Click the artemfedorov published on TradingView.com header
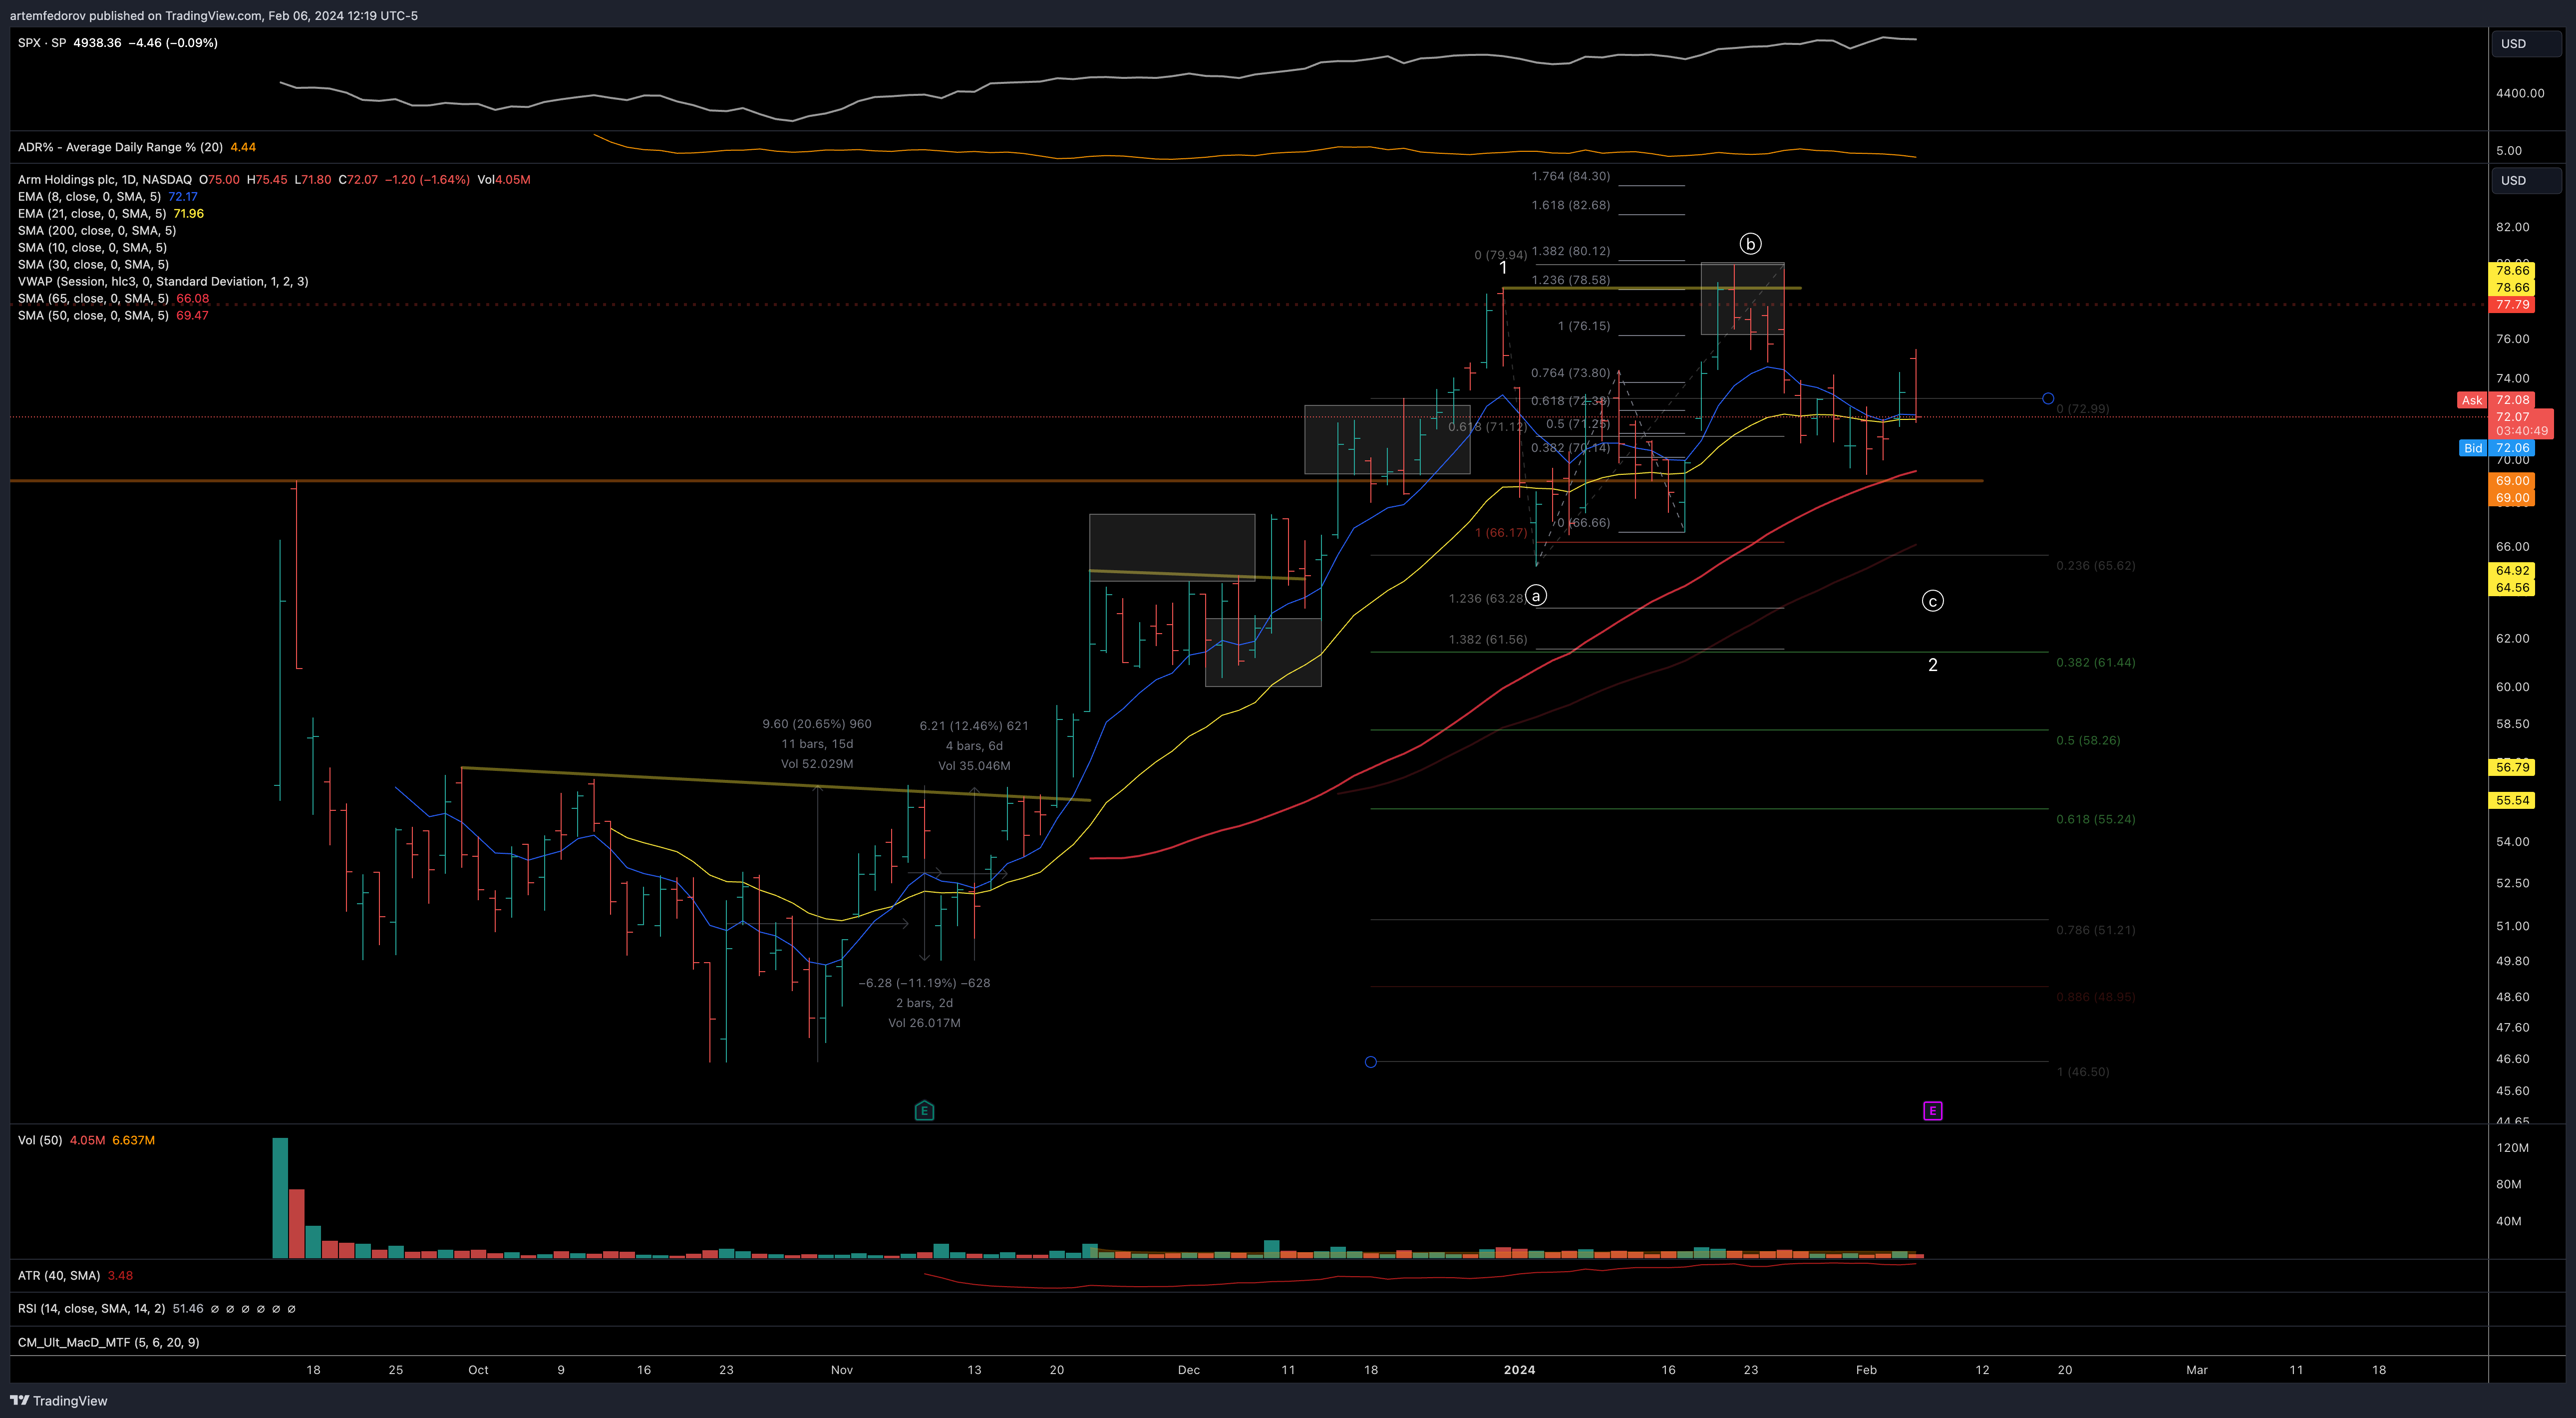The image size is (2576, 1418). coord(214,16)
